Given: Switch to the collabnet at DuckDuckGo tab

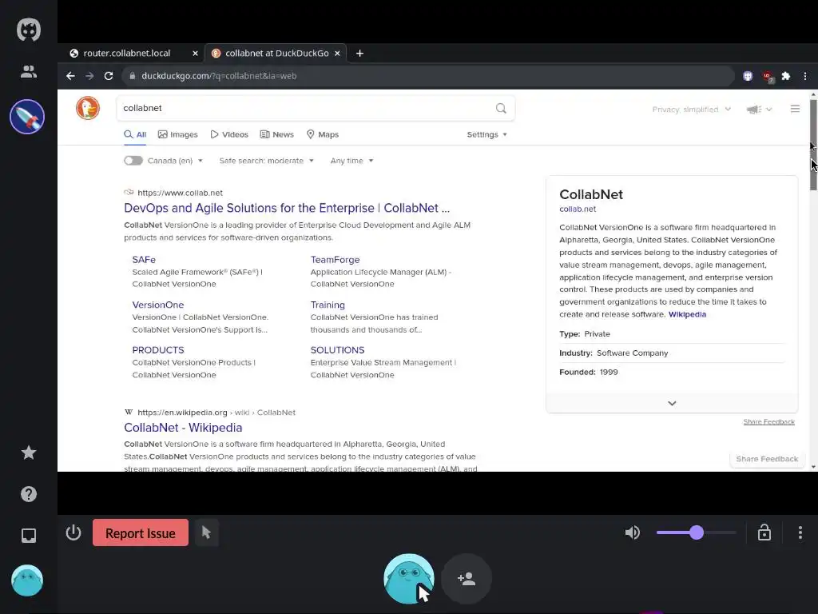Looking at the screenshot, I should click(277, 54).
